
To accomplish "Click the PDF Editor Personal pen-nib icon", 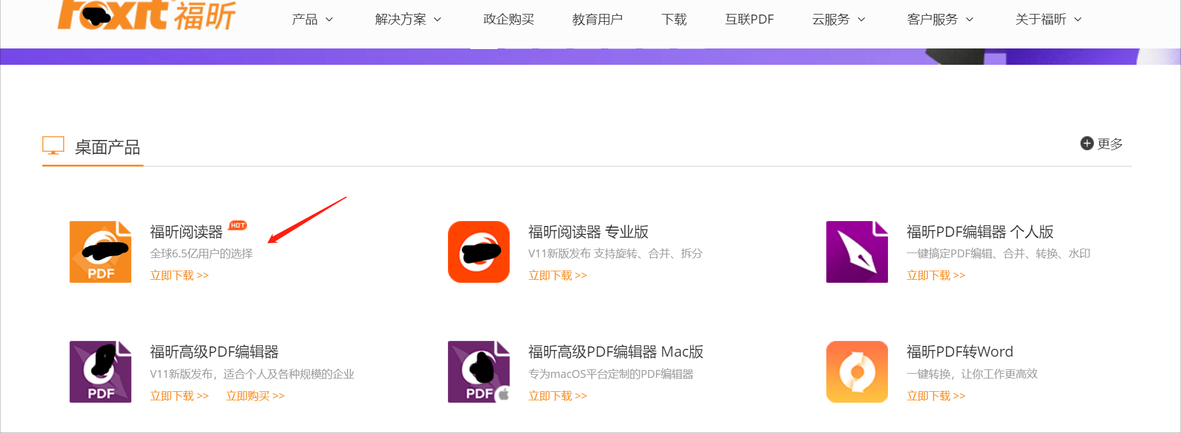I will tap(857, 252).
